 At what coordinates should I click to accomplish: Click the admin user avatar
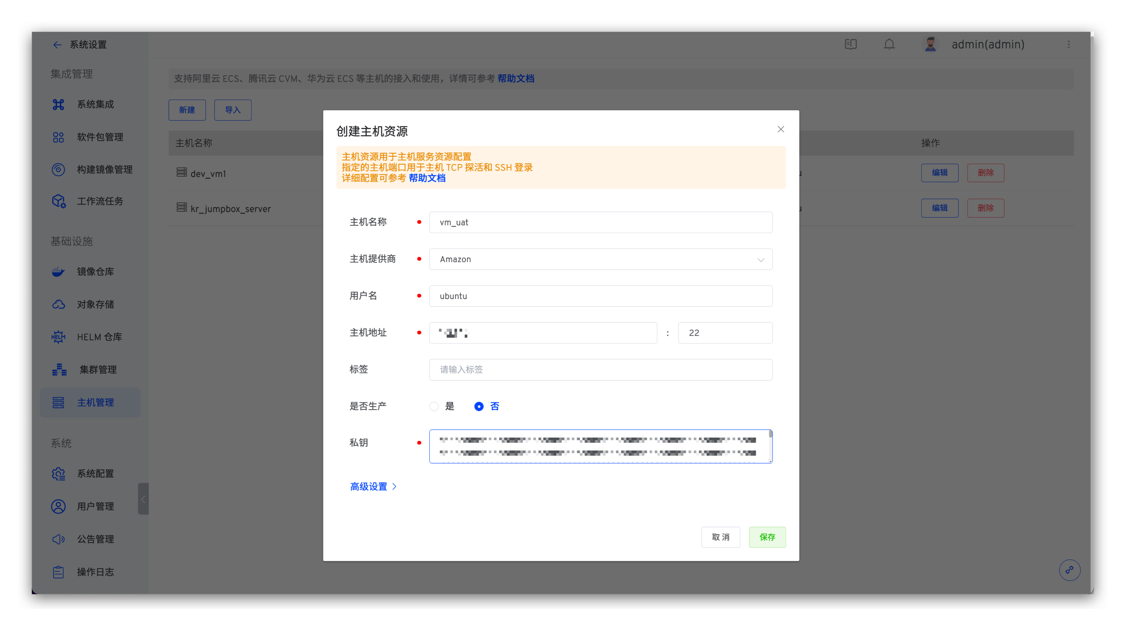[930, 45]
